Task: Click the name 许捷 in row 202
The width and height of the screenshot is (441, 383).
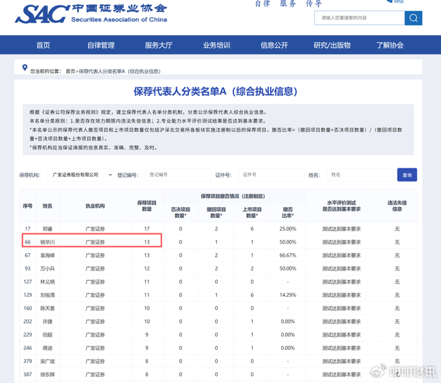Action: [48, 322]
